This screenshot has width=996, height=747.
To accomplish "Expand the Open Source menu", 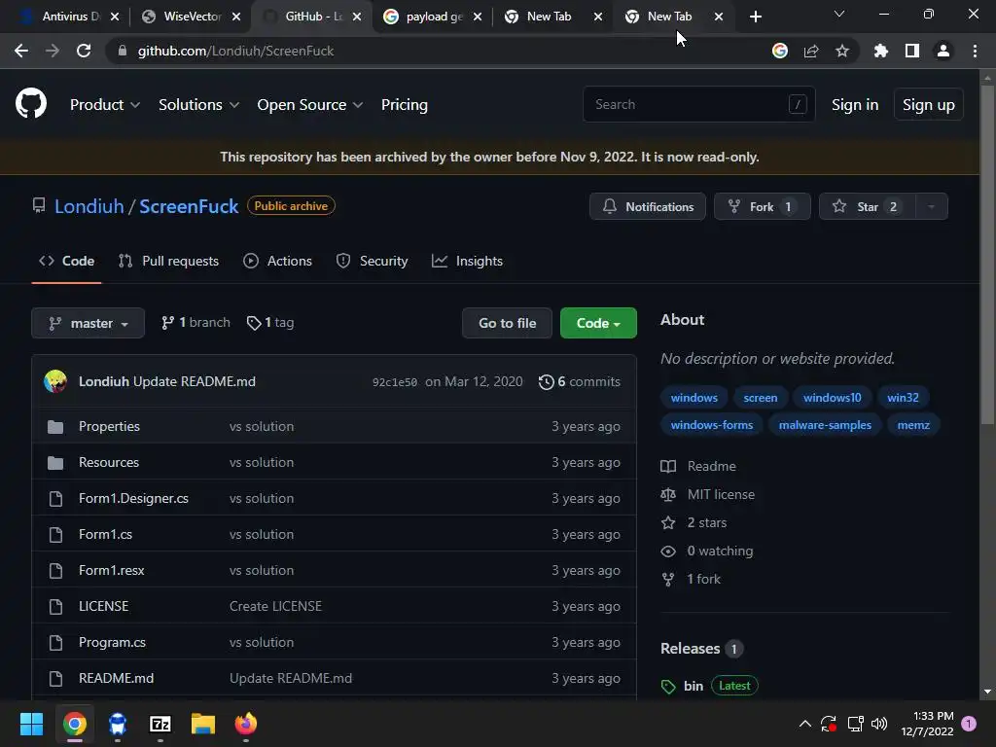I will [310, 105].
